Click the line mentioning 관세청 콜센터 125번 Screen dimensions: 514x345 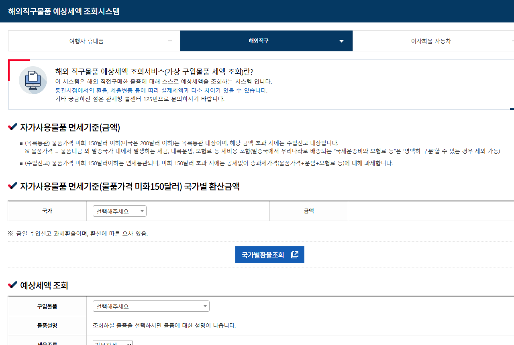click(140, 99)
